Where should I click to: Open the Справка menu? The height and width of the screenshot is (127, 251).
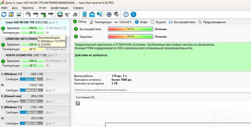click(78, 8)
